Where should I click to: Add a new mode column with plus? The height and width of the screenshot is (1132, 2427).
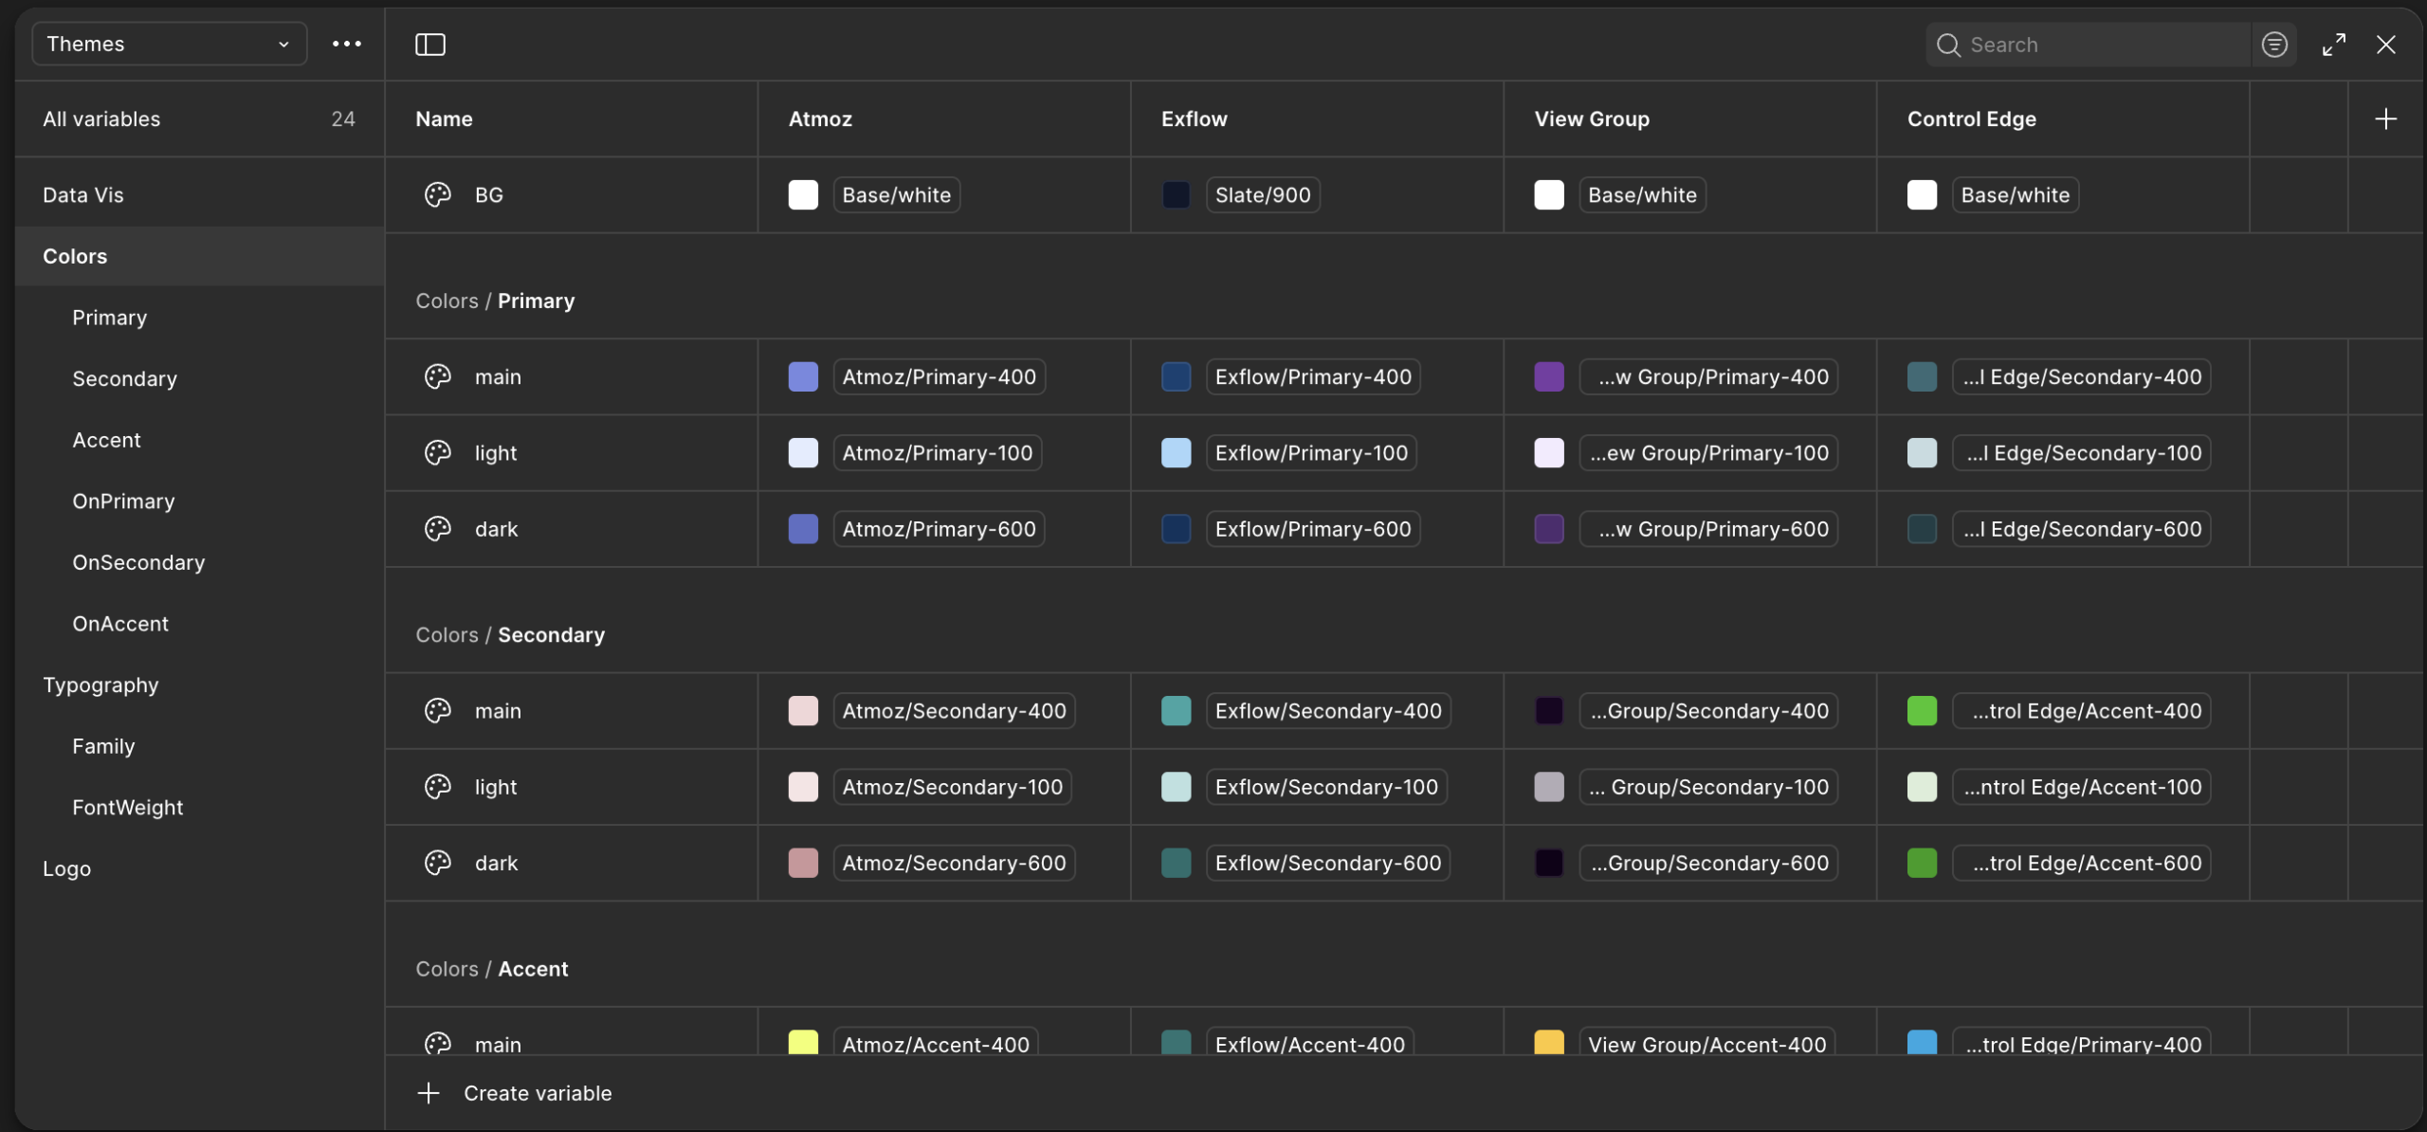pos(2385,119)
